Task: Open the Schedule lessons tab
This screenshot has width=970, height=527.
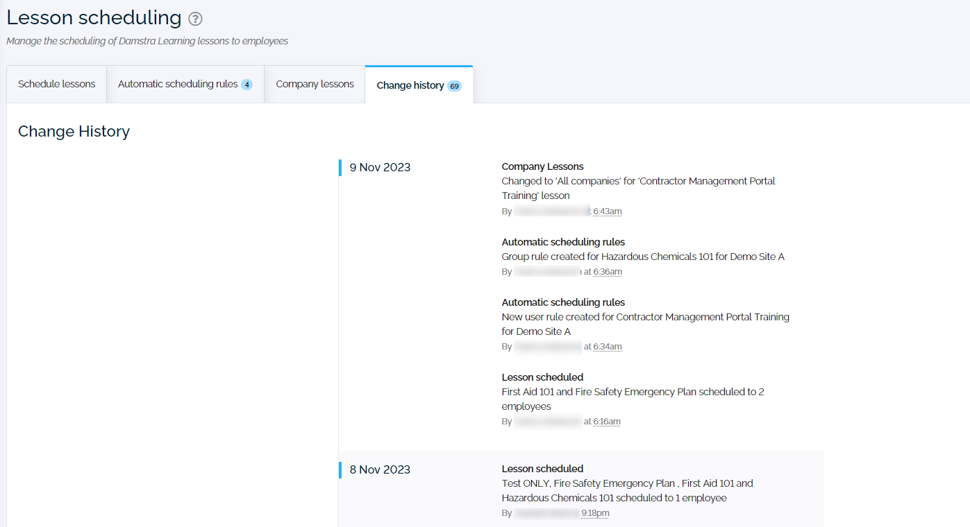Action: 57,84
